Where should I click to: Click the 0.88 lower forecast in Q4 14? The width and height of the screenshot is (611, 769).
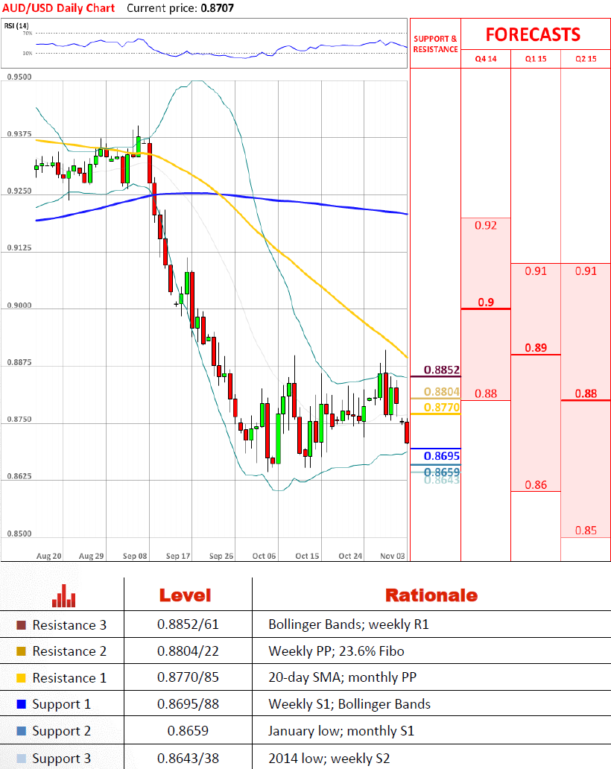pyautogui.click(x=486, y=393)
